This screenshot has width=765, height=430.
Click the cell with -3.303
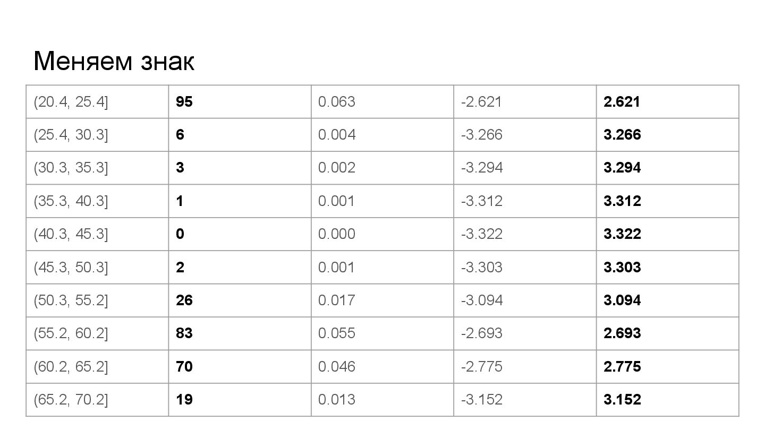pos(525,268)
